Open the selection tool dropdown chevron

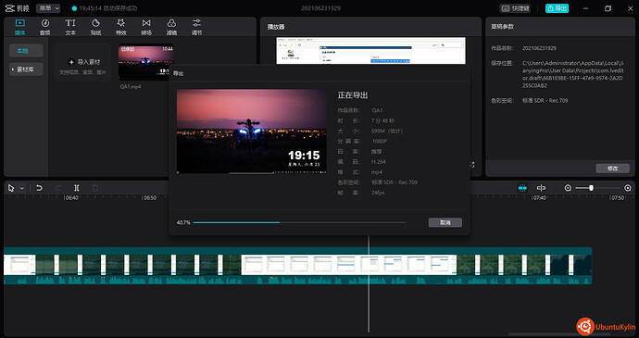click(x=22, y=188)
